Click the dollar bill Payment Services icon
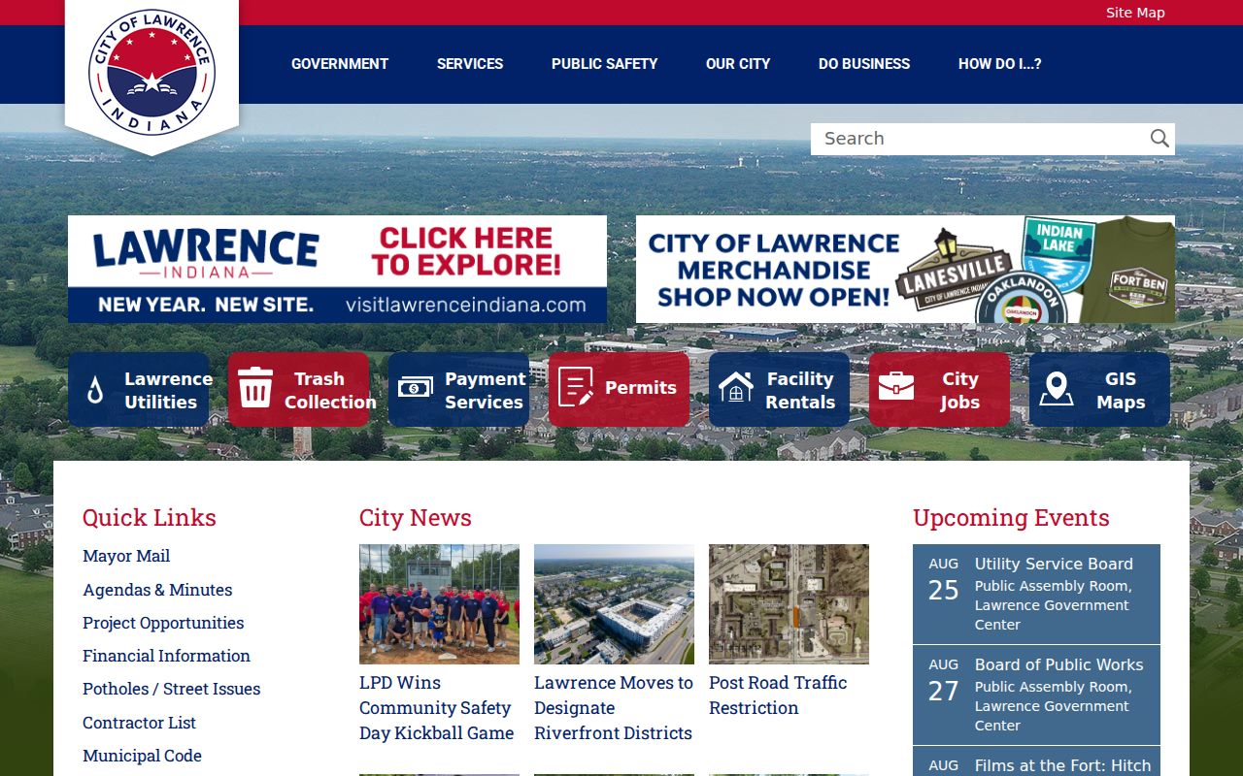Screen dimensions: 1243x776 coord(415,389)
